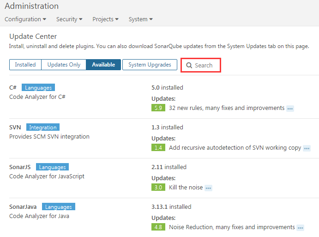Click 'Kill the noise' update note

pyautogui.click(x=186, y=187)
